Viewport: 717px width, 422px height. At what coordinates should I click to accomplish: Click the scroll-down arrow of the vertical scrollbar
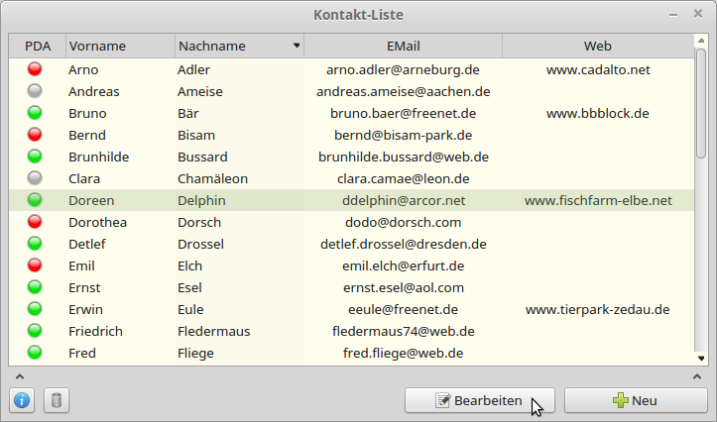click(x=701, y=359)
